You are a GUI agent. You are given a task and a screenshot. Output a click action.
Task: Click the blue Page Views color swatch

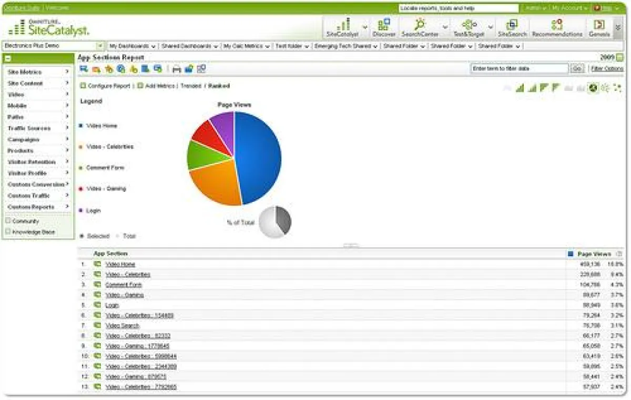(x=571, y=254)
